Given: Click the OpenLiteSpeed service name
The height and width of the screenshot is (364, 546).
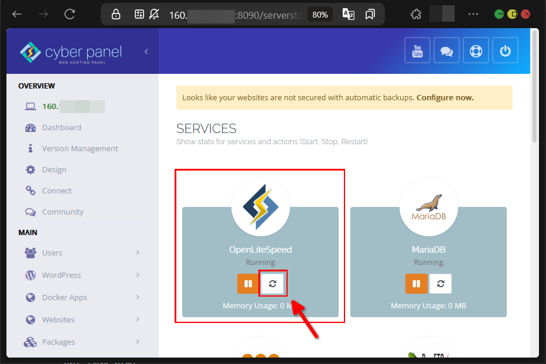Looking at the screenshot, I should (261, 250).
